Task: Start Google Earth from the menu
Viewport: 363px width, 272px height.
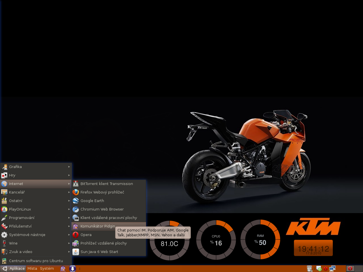Action: point(92,201)
